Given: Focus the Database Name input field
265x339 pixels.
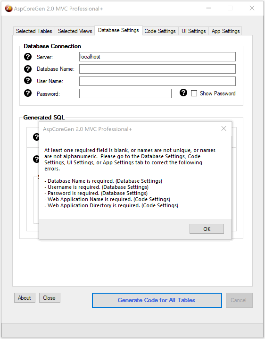Looking at the screenshot, I should pyautogui.click(x=157, y=69).
